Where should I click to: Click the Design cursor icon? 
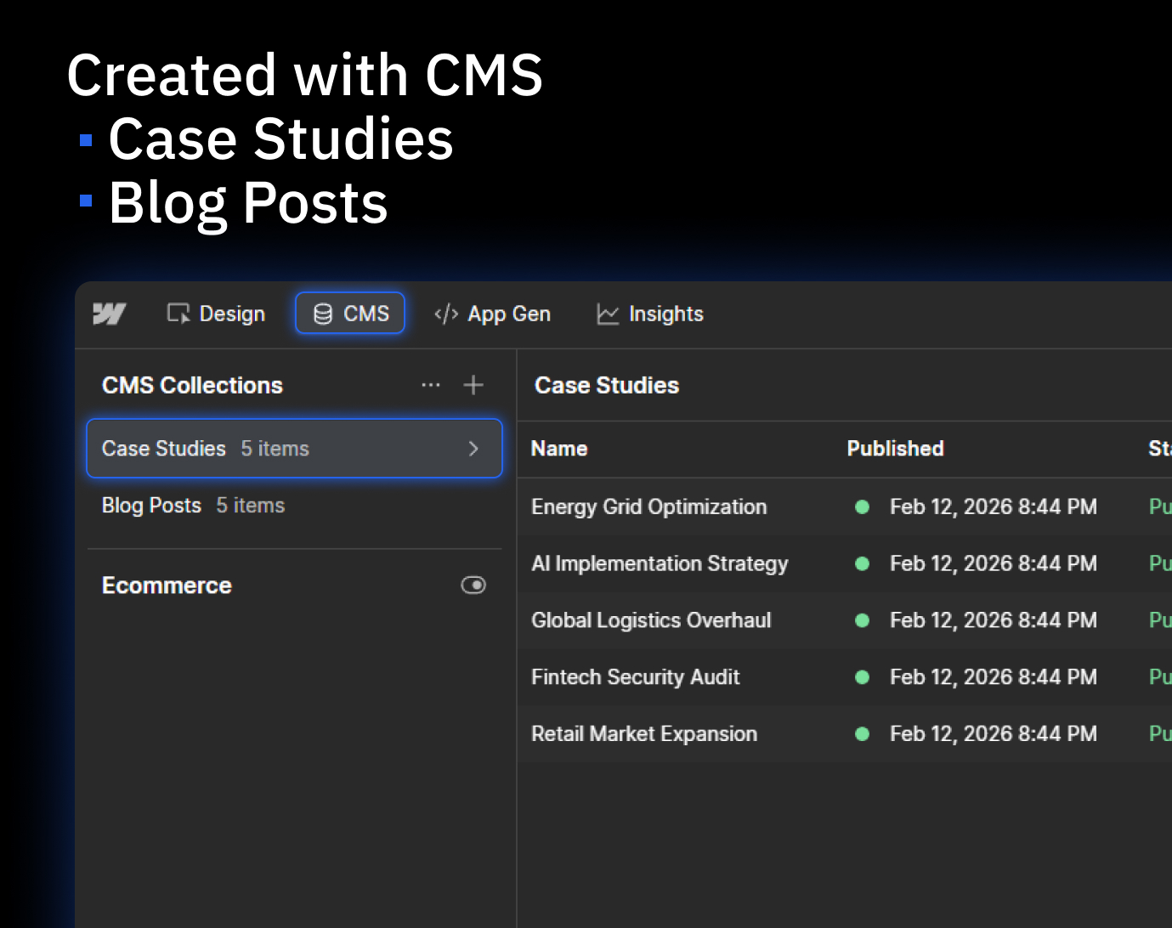click(x=178, y=313)
